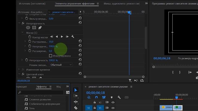
Task: Open source clip dropdown arrow in effect controls
Action: tap(49, 12)
